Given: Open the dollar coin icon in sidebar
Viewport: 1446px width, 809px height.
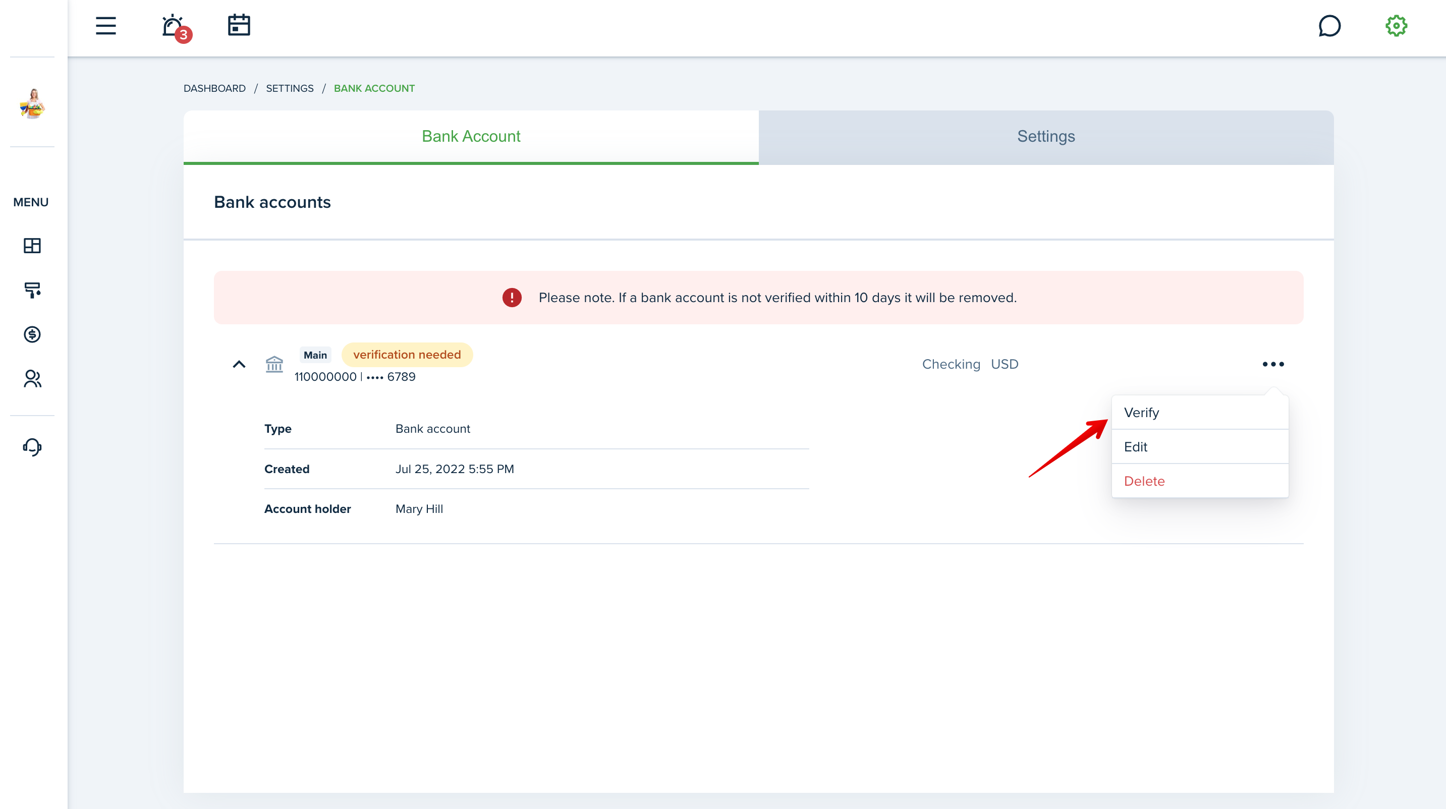Looking at the screenshot, I should [32, 335].
